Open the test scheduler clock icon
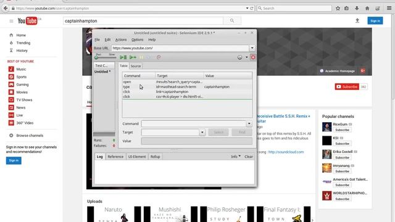395x222 pixels. click(x=240, y=57)
